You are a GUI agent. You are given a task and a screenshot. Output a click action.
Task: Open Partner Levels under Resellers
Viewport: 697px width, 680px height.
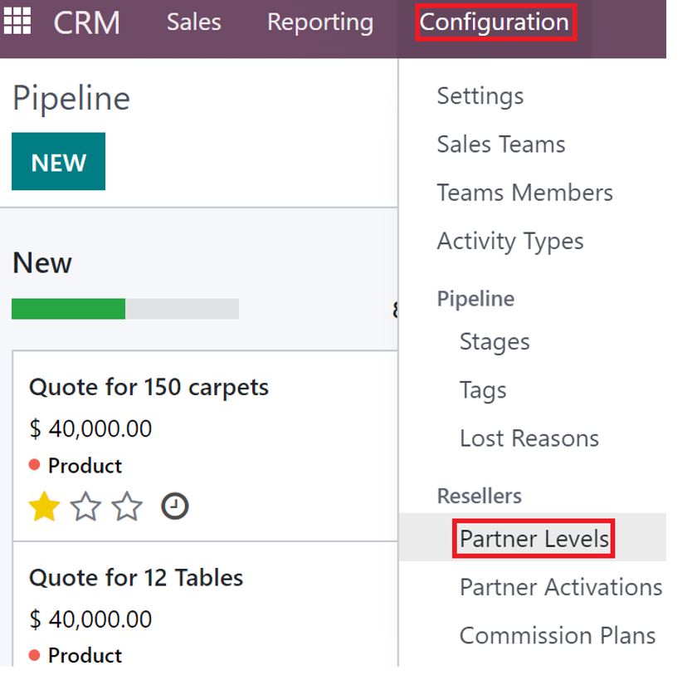pyautogui.click(x=534, y=538)
